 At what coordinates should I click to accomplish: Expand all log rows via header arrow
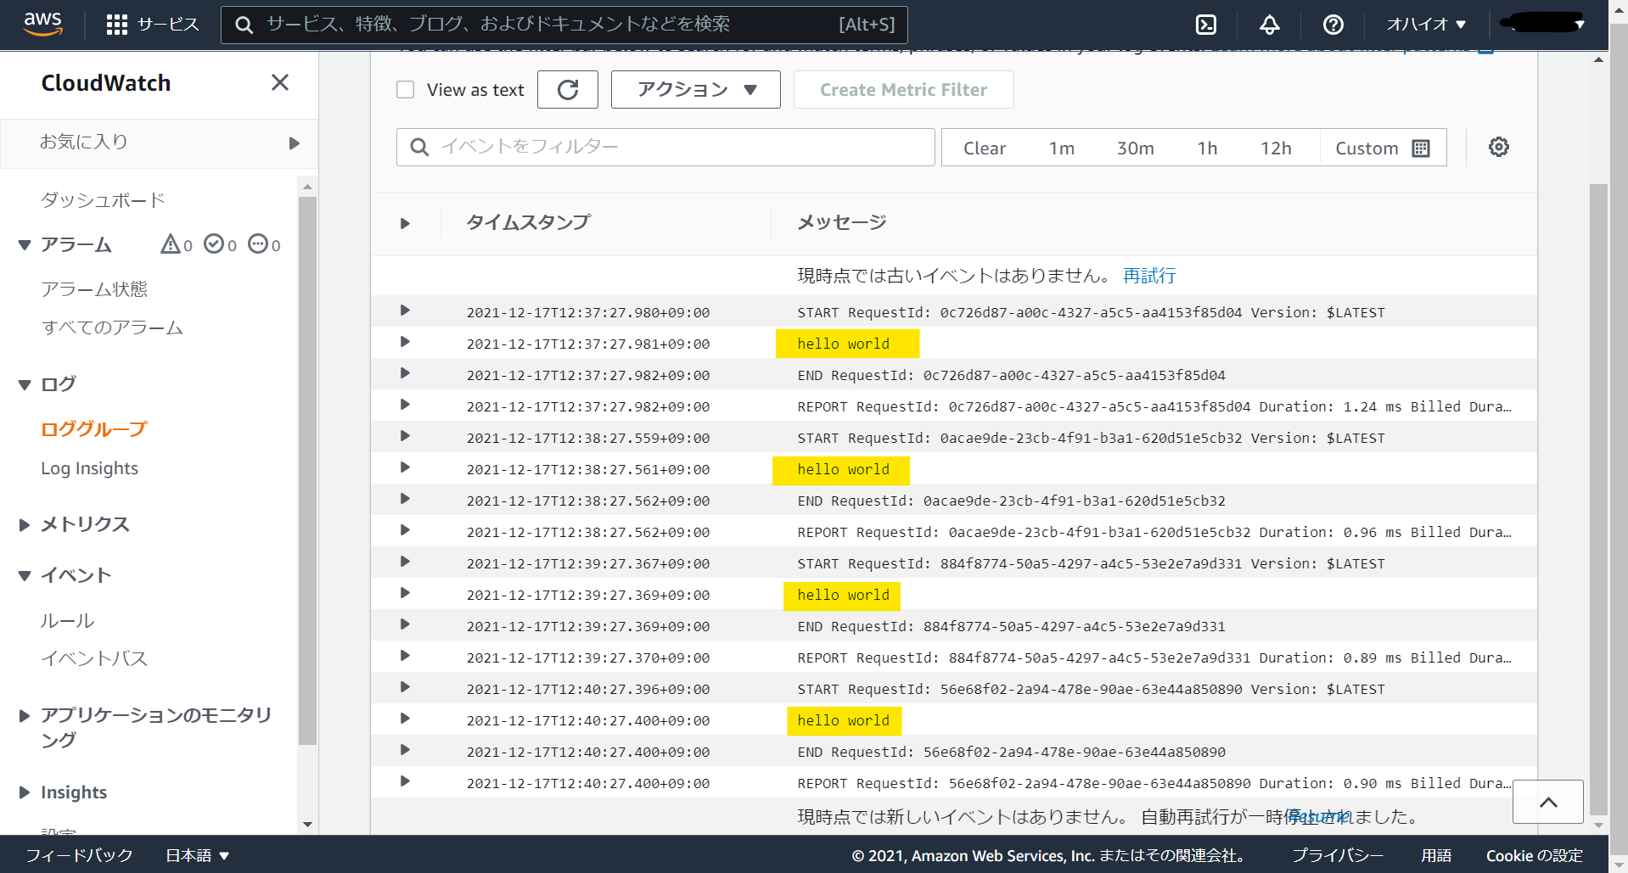click(x=405, y=223)
